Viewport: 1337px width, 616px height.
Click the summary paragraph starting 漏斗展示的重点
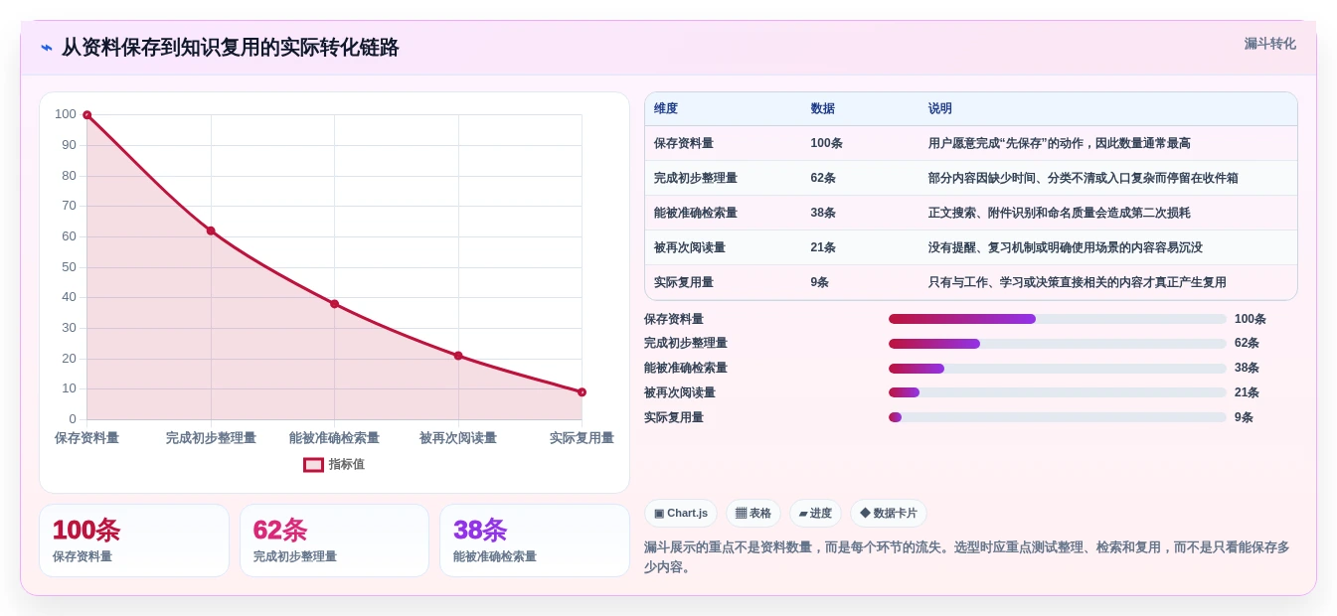click(x=969, y=557)
